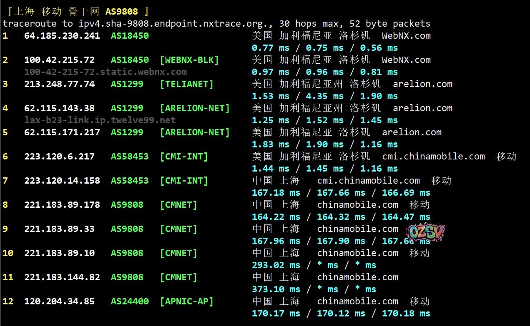This screenshot has width=530, height=326.
Task: Select the IP address 221.183.144.82
Action: point(62,277)
